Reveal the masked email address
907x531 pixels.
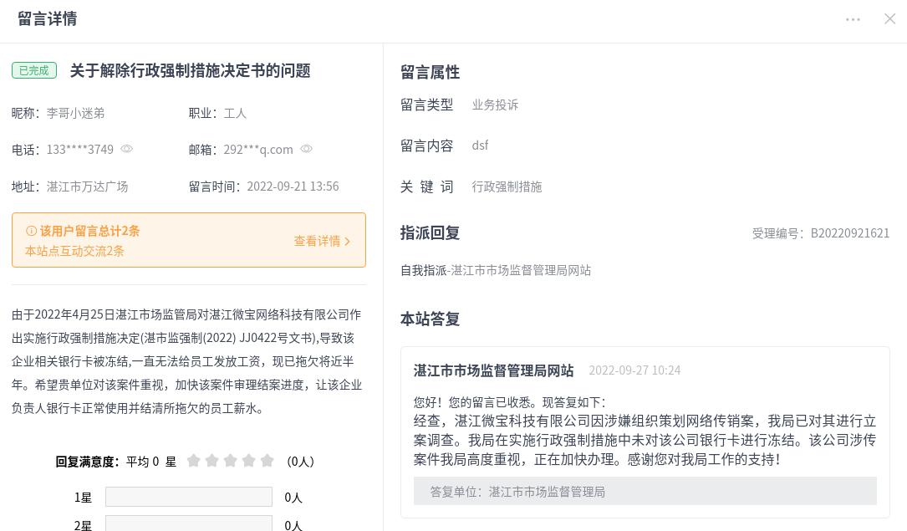(x=307, y=149)
